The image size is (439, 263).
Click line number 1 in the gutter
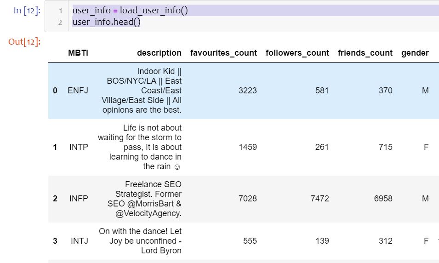click(61, 11)
